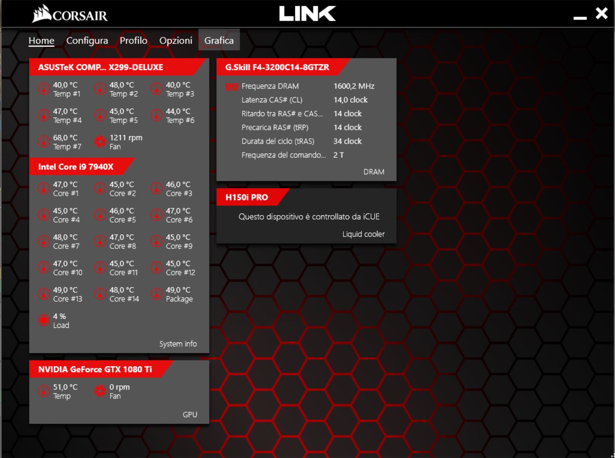The height and width of the screenshot is (458, 615).
Task: Click the Core #3 temperature icon
Action: pyautogui.click(x=156, y=188)
